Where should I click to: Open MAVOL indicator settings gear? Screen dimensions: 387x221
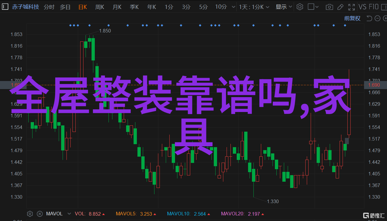(30, 214)
